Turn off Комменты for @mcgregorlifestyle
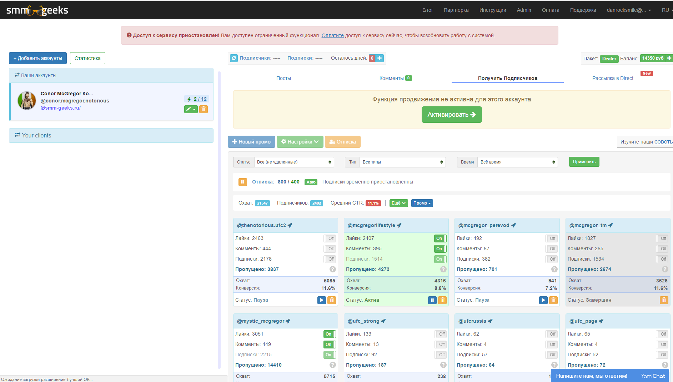The height and width of the screenshot is (382, 673). (x=441, y=248)
